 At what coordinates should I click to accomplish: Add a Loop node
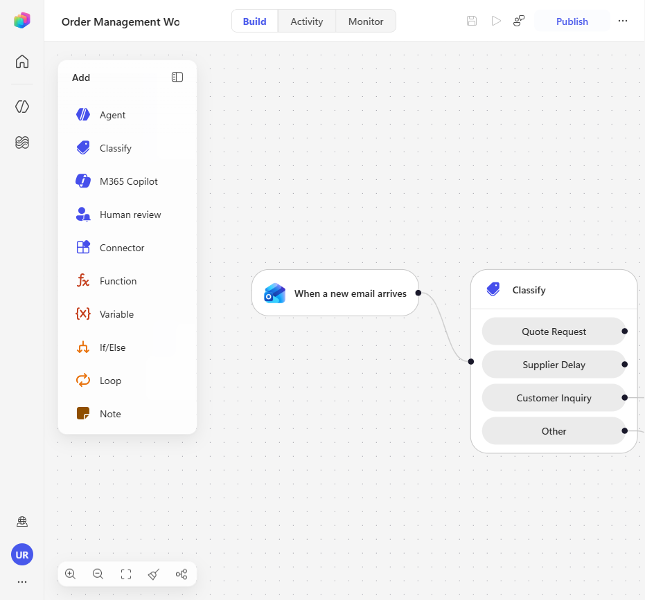tap(127, 381)
